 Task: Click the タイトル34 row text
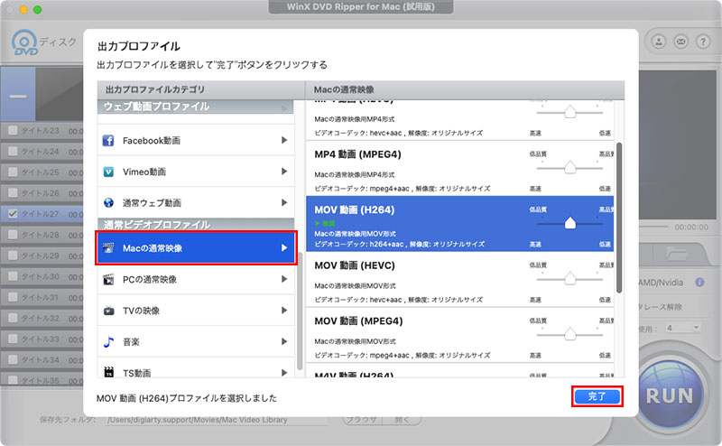[41, 359]
